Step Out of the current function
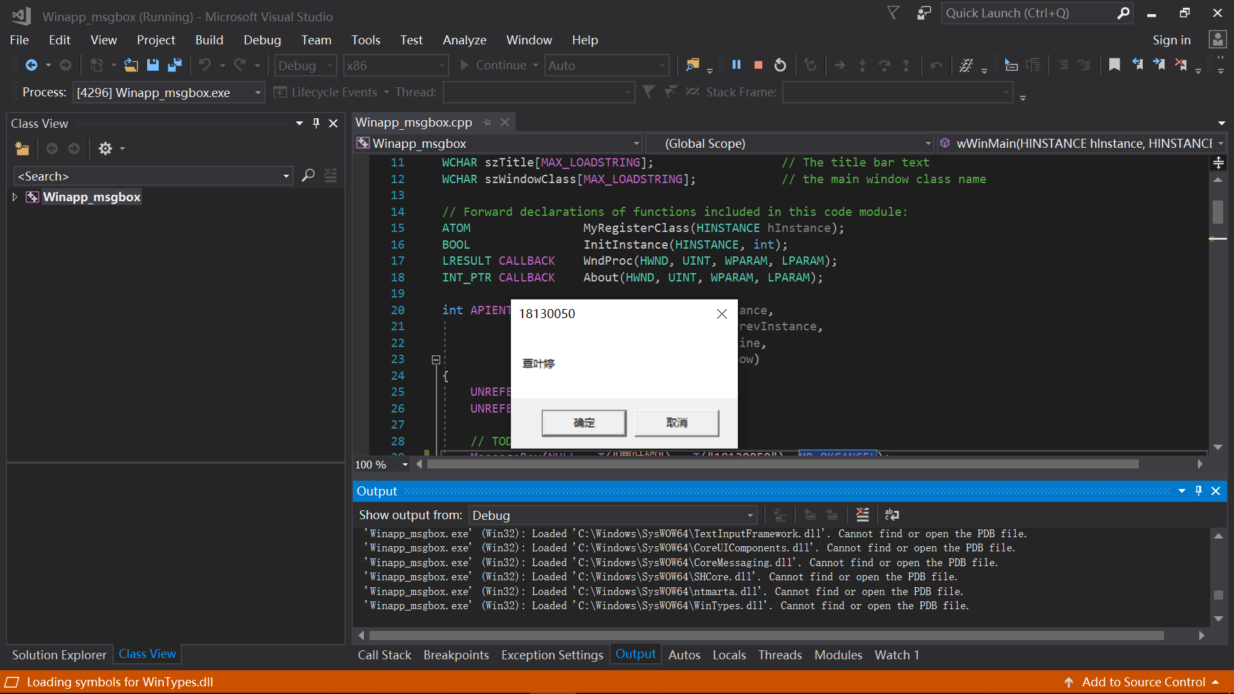1234x694 pixels. point(906,64)
